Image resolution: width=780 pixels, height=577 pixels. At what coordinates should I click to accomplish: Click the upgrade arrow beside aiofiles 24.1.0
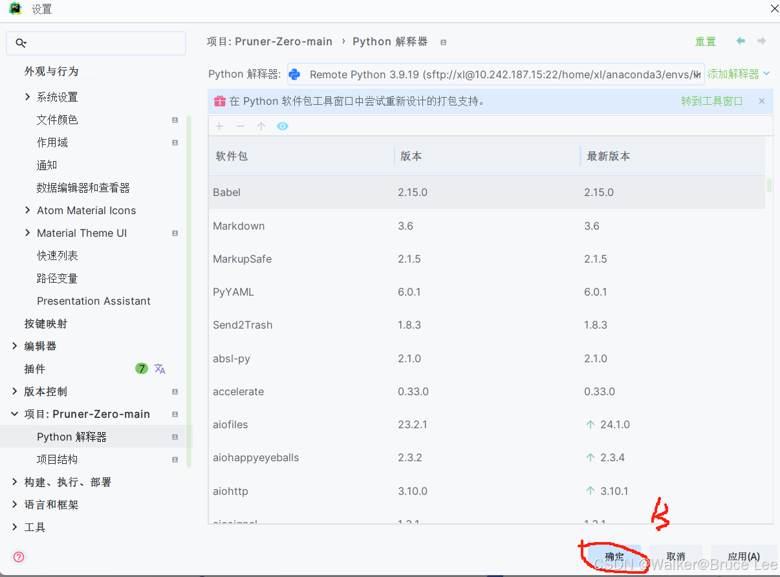590,424
